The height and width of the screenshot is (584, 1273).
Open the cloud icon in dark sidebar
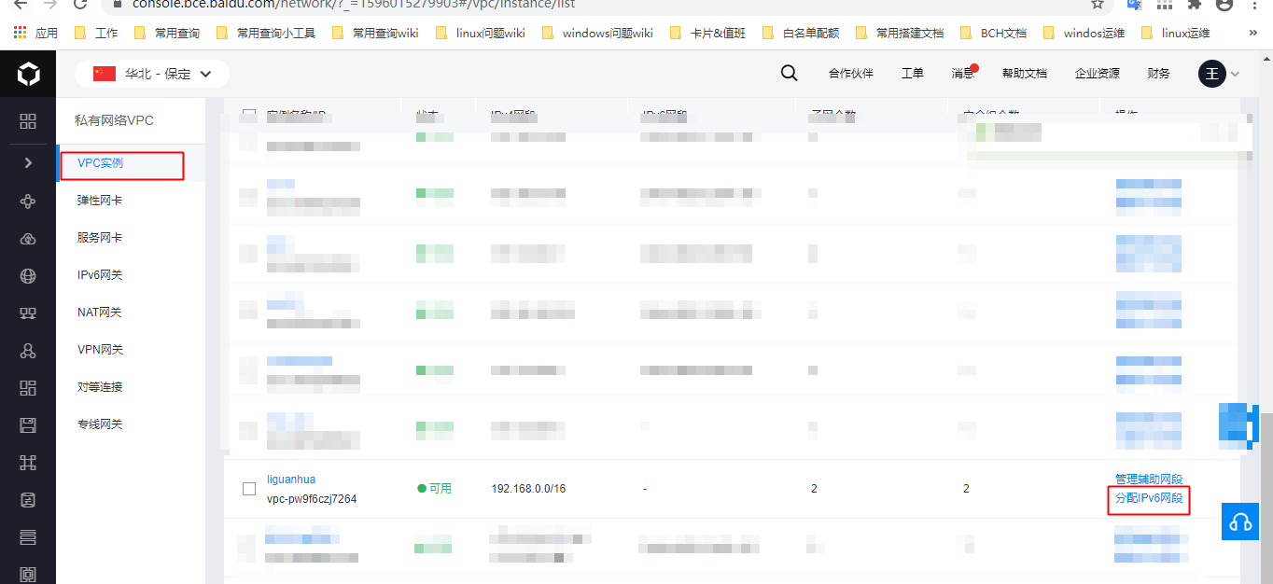(28, 239)
